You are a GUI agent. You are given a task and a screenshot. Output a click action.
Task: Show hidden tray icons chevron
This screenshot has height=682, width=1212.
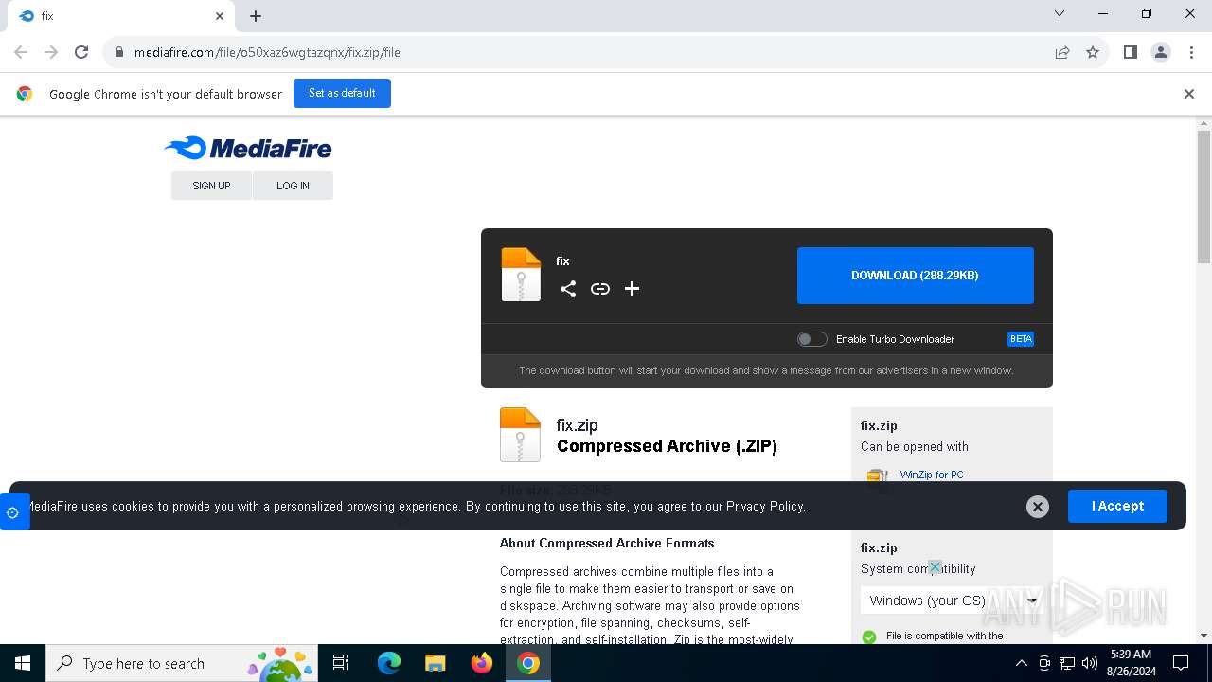click(x=1021, y=663)
